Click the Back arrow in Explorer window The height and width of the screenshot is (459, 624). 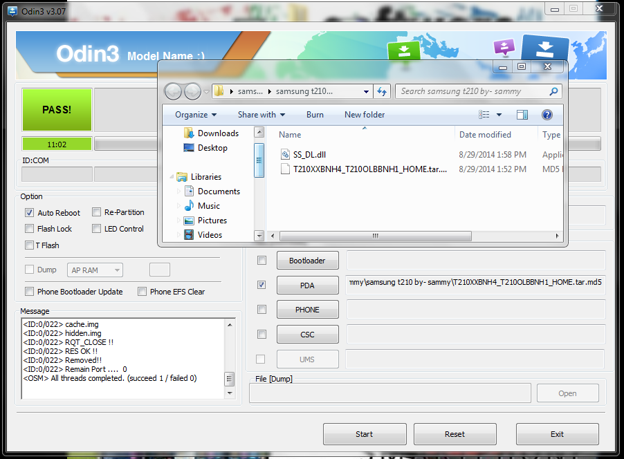[173, 91]
